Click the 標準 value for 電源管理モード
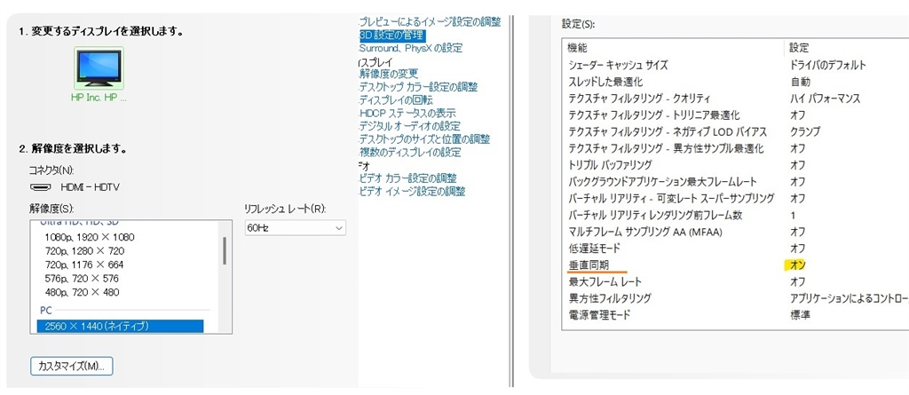 pyautogui.click(x=800, y=315)
